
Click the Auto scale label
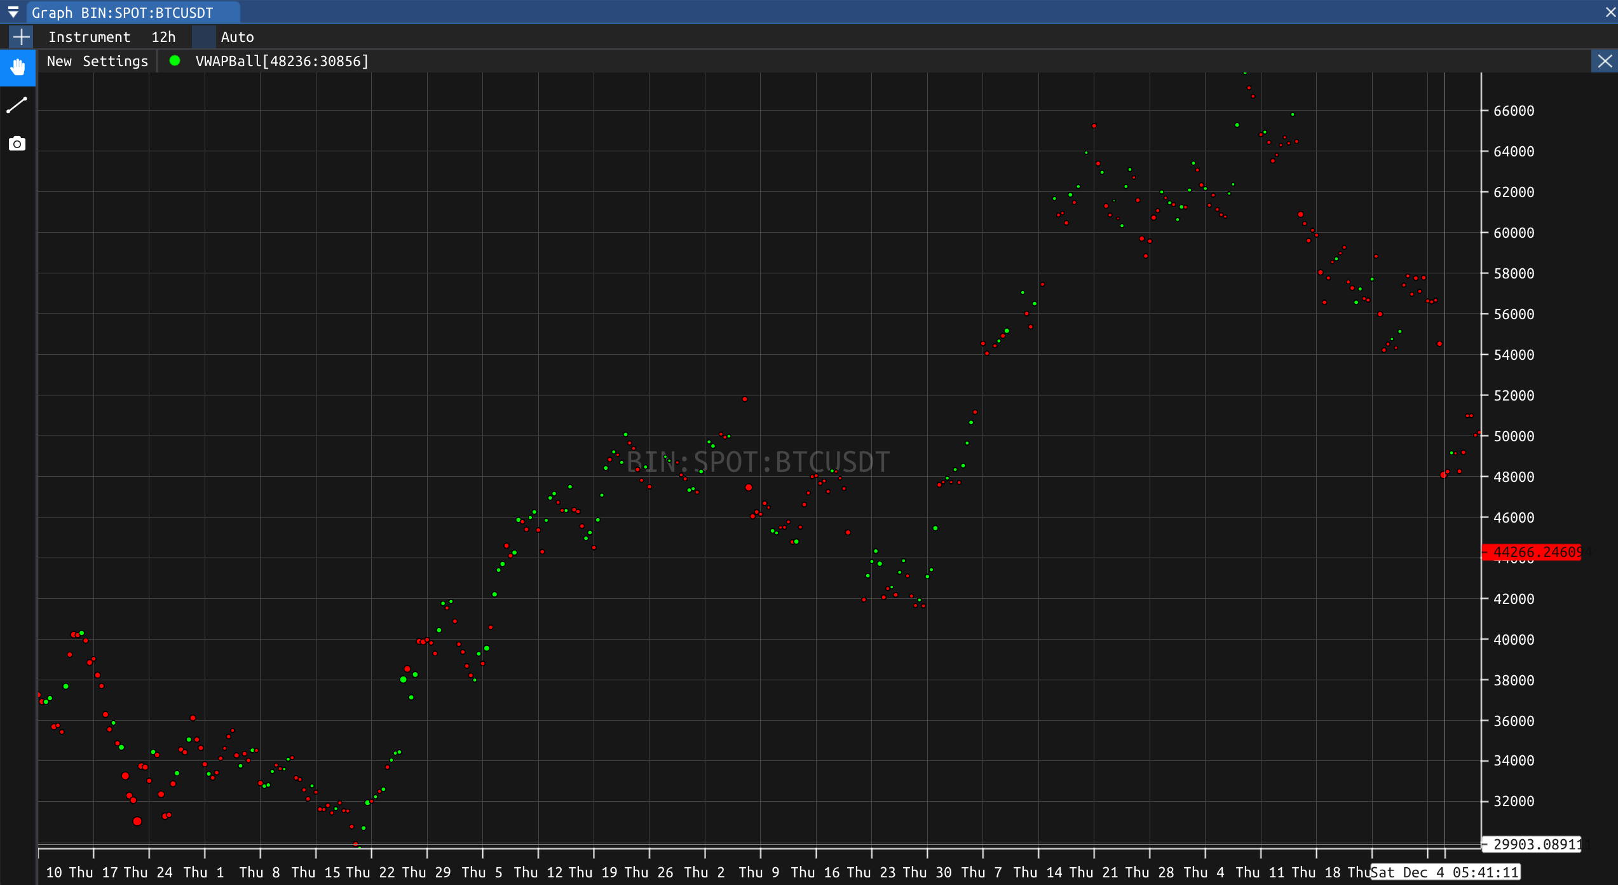238,37
